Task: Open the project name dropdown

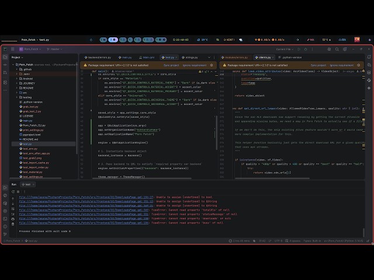Action: (x=30, y=49)
